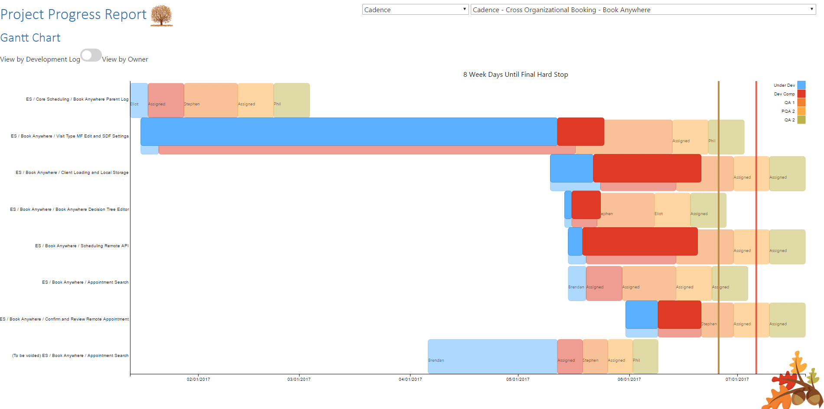Click the ES / Core Scheduling Parent Log label
This screenshot has width=824, height=409.
pyautogui.click(x=77, y=99)
